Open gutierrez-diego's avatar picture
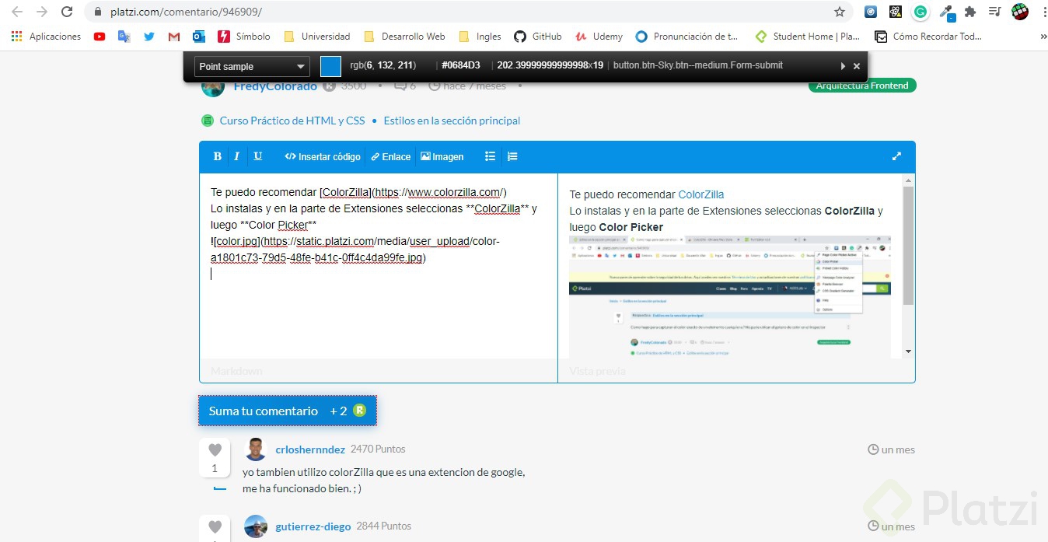This screenshot has height=542, width=1048. point(256,526)
